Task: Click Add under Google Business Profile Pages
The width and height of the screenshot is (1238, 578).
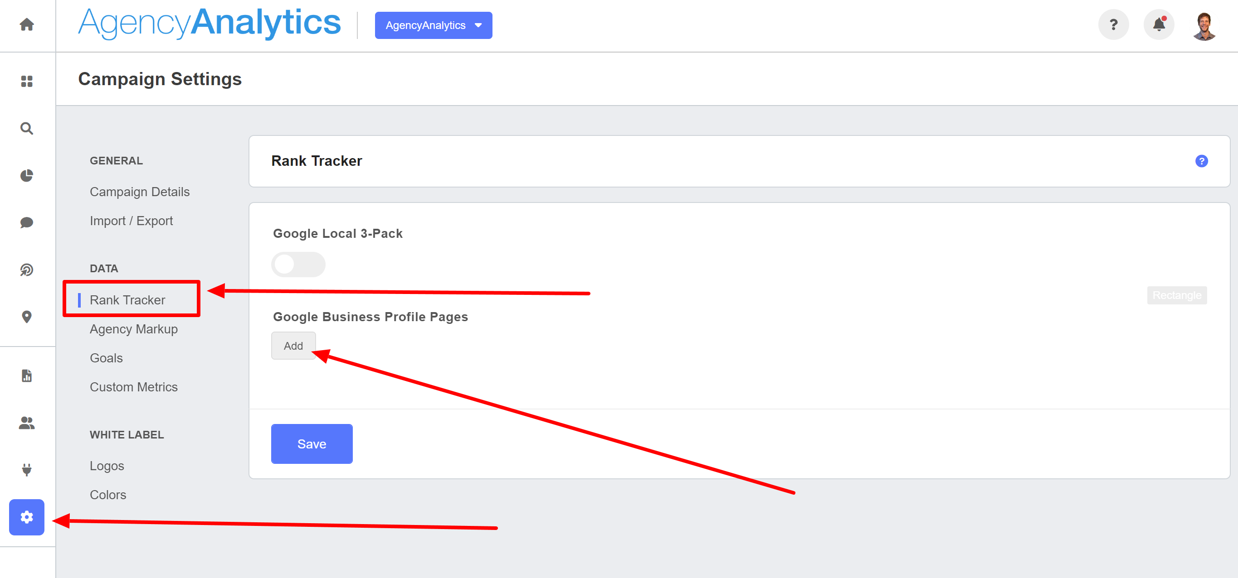Action: pyautogui.click(x=293, y=346)
